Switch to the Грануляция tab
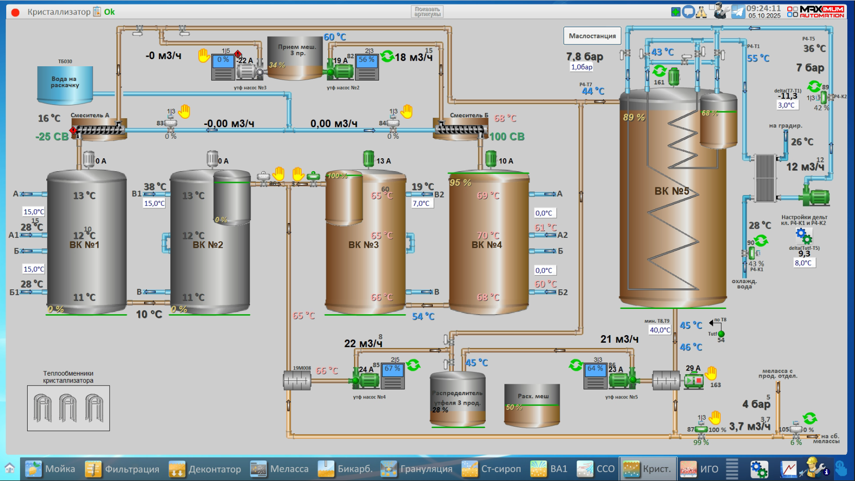 pos(417,469)
